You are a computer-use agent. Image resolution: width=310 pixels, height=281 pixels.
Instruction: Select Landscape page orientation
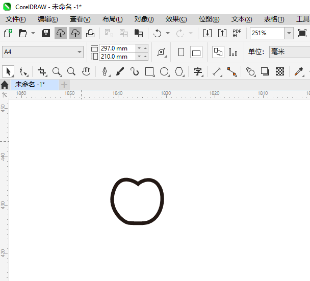tap(196, 52)
